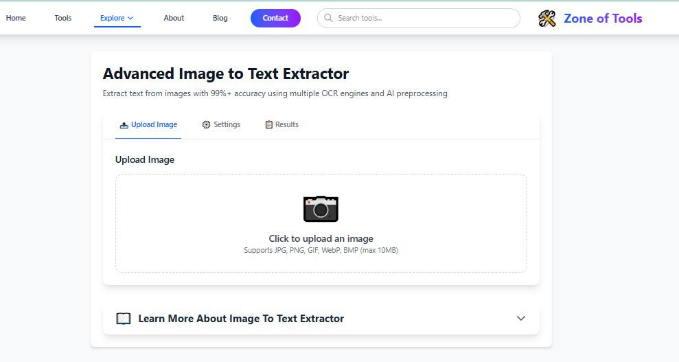Open the Blog link

click(x=220, y=19)
